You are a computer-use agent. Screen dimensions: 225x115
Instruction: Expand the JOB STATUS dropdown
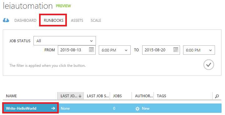click(65, 41)
